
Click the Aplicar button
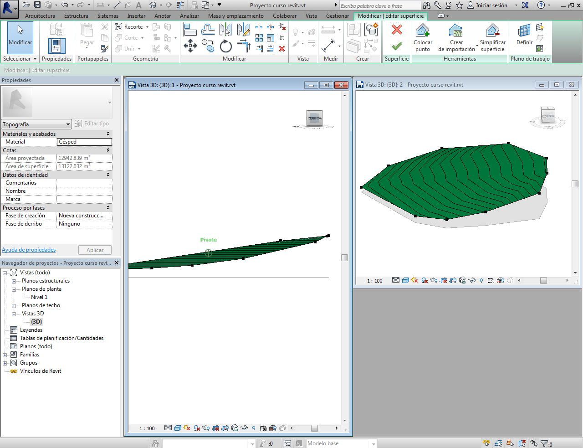(95, 250)
